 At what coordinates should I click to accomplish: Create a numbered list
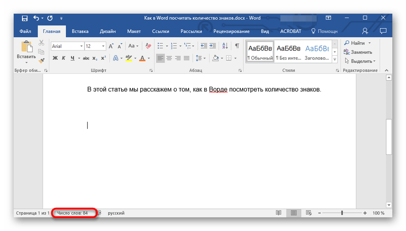point(174,46)
